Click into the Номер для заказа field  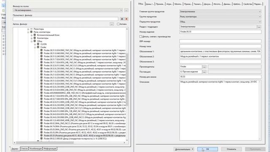click(x=220, y=77)
